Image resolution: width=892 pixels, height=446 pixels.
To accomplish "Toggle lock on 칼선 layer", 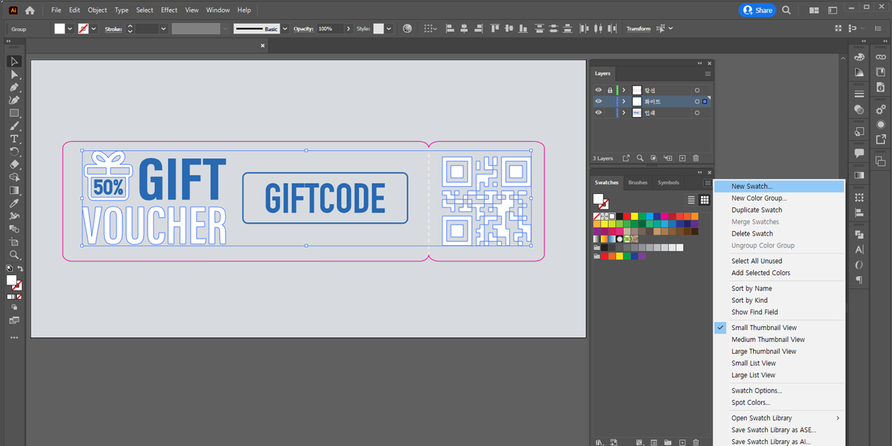I will [610, 90].
